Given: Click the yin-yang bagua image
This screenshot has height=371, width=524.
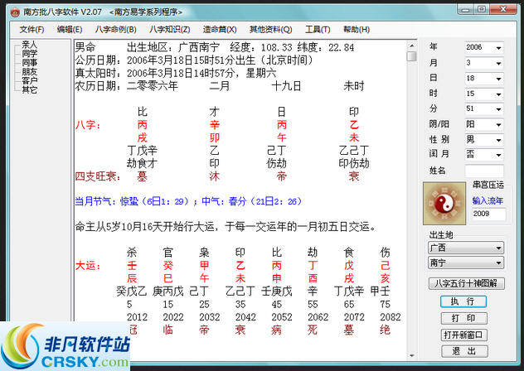Looking at the screenshot, I should pos(444,203).
